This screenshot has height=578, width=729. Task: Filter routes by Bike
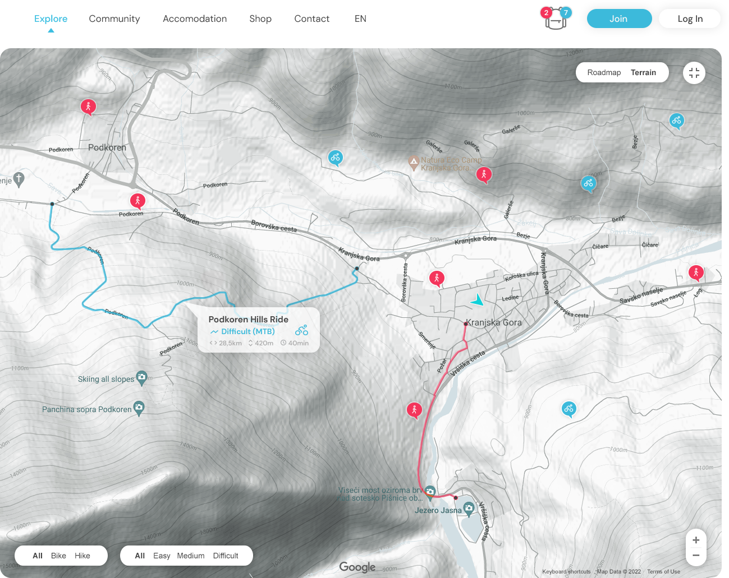58,556
